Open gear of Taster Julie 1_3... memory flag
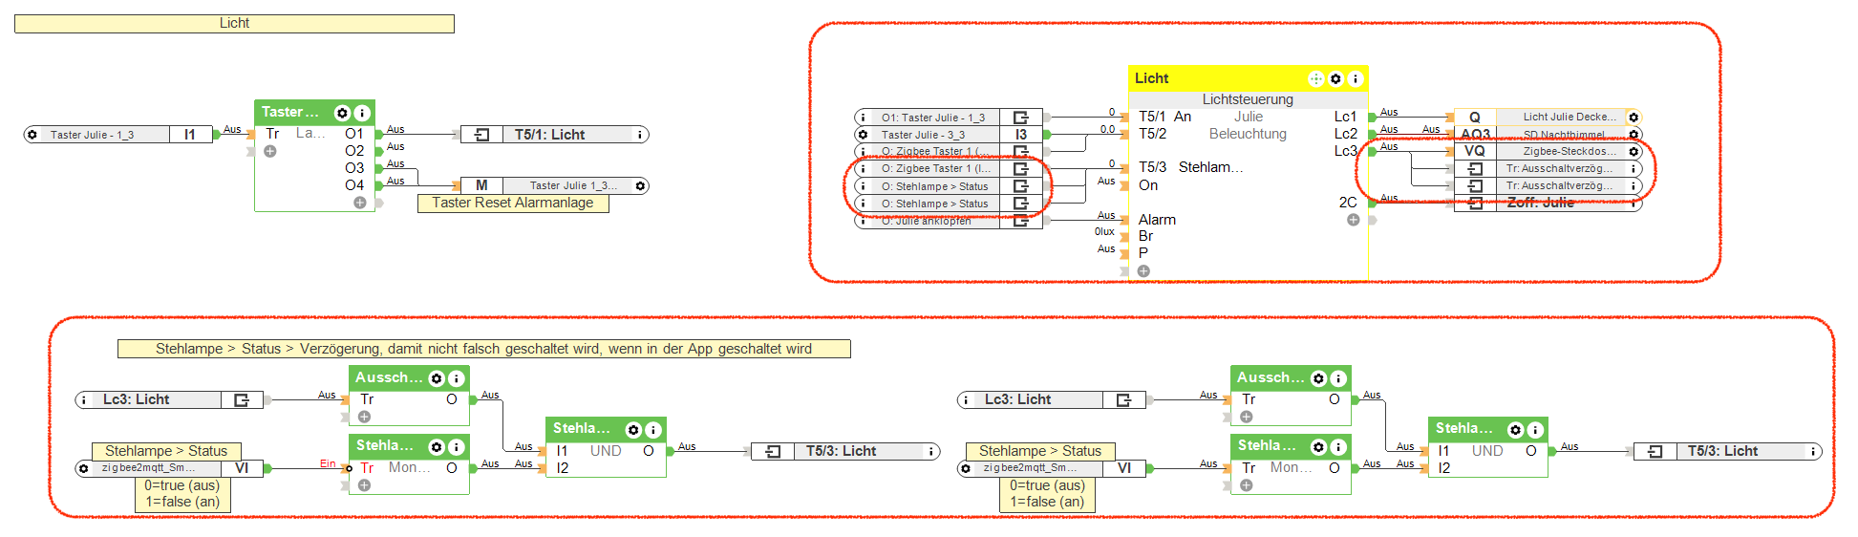The image size is (1858, 537). [x=640, y=185]
